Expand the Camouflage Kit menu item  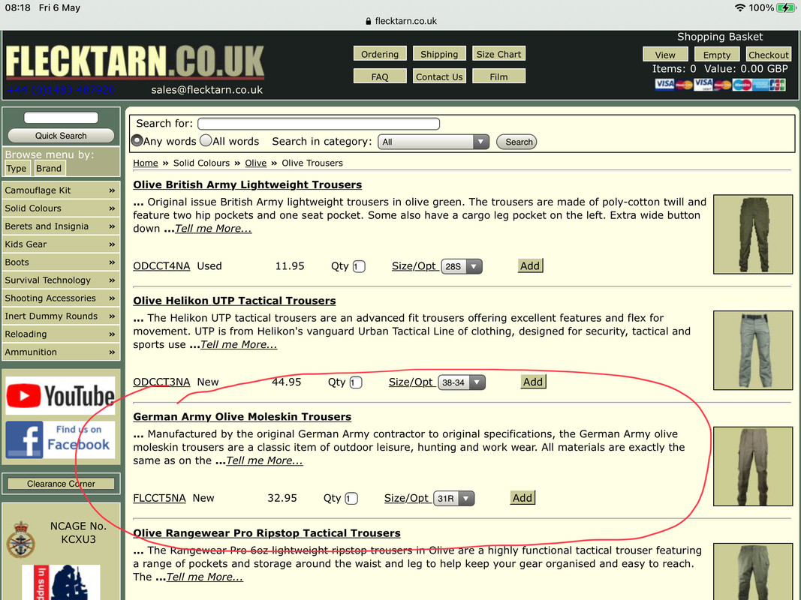pos(61,190)
